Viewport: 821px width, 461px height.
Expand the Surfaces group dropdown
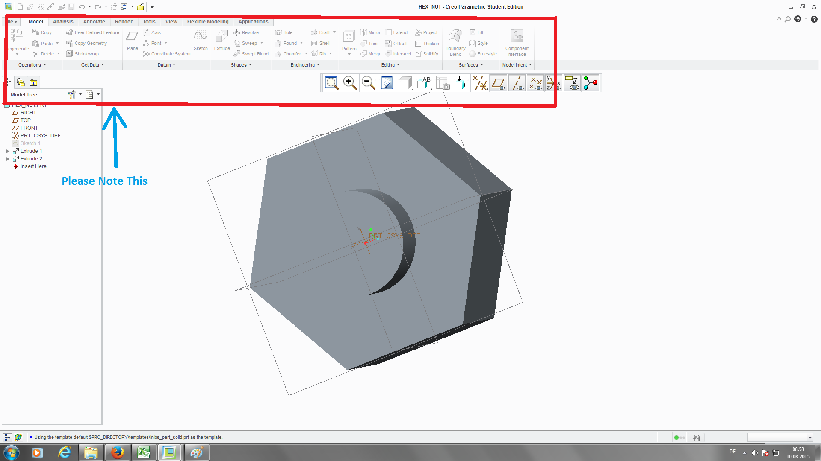(471, 65)
